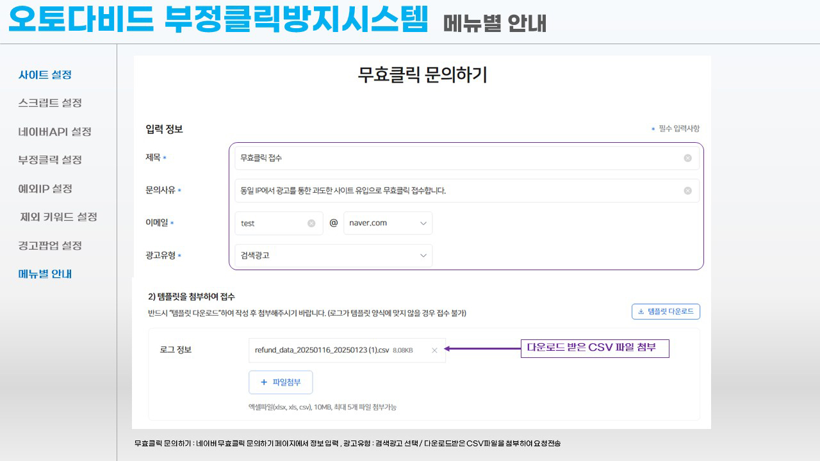Remove the attached refund_data CSV file
This screenshot has width=820, height=461.
click(434, 350)
